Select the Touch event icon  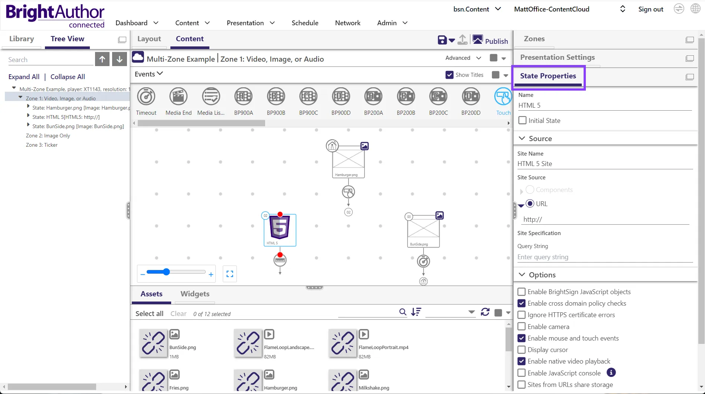pos(503,97)
